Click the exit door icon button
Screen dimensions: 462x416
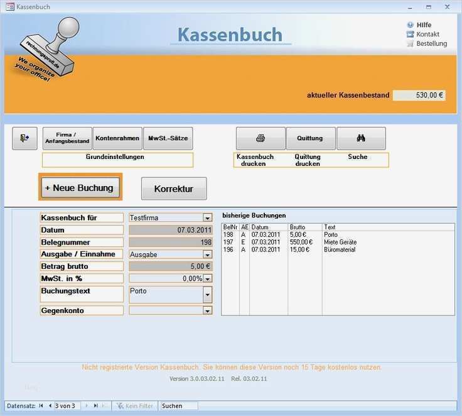pos(24,138)
